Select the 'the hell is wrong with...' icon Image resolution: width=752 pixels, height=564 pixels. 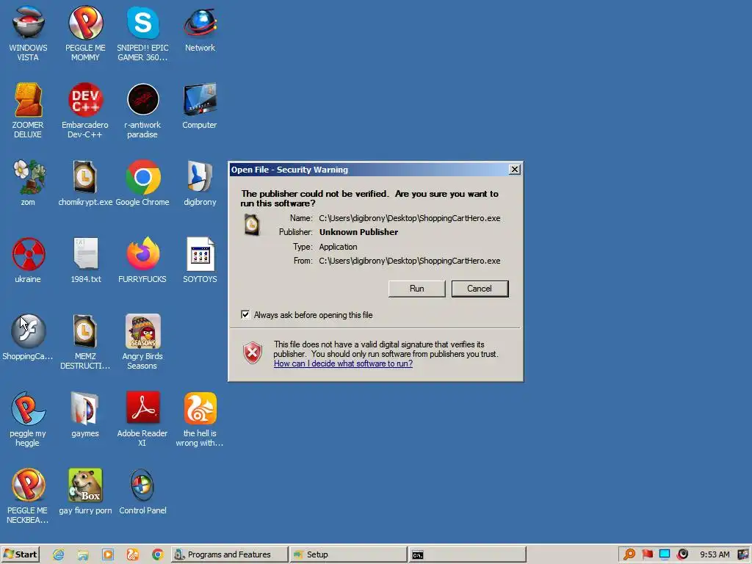(200, 419)
